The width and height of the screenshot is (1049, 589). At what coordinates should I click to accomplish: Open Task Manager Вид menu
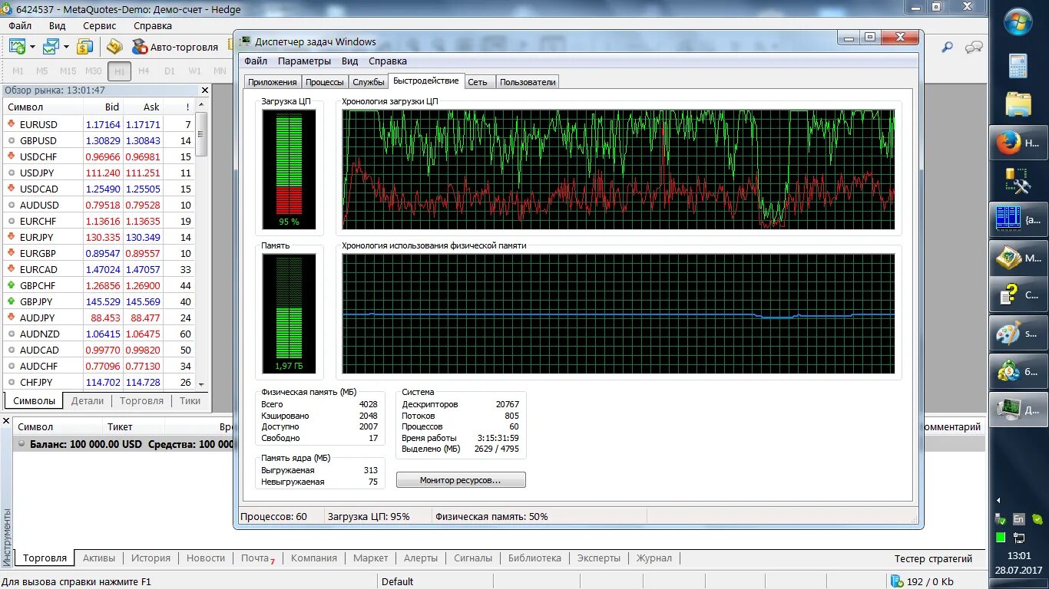tap(350, 61)
